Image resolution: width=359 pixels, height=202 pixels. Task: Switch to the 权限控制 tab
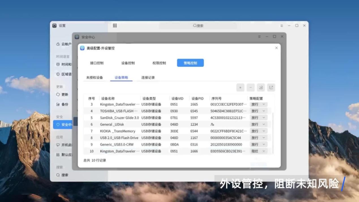click(x=159, y=63)
